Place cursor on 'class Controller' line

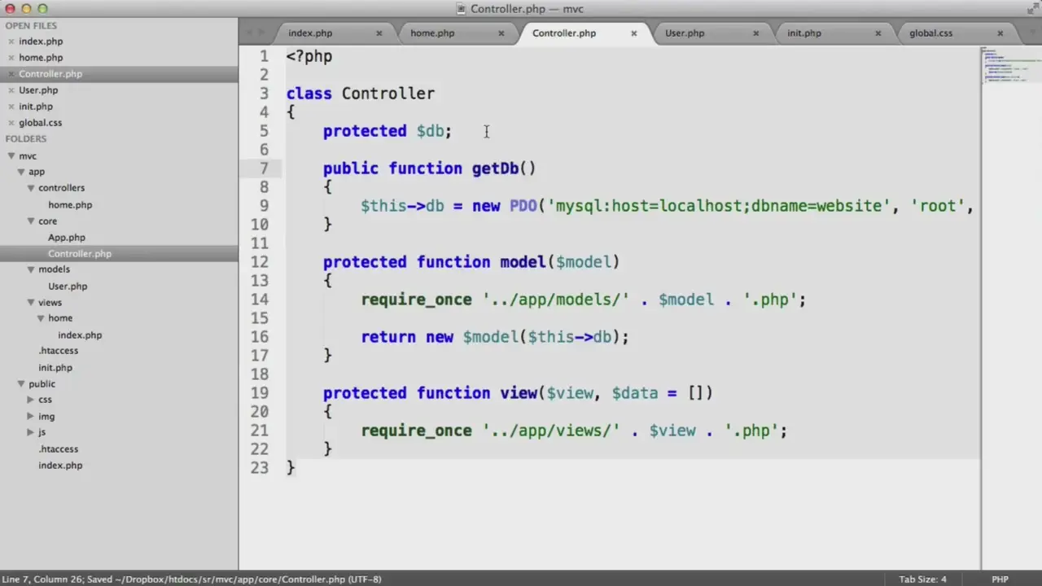click(361, 94)
